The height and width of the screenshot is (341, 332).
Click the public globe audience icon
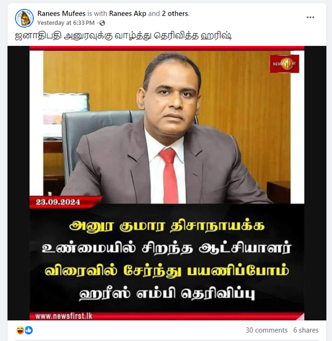[102, 23]
